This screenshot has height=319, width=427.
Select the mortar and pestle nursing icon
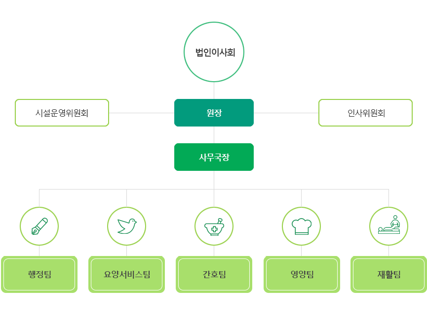214,226
